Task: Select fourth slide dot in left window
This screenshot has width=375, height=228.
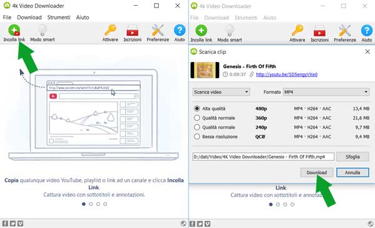Action: 105,204
